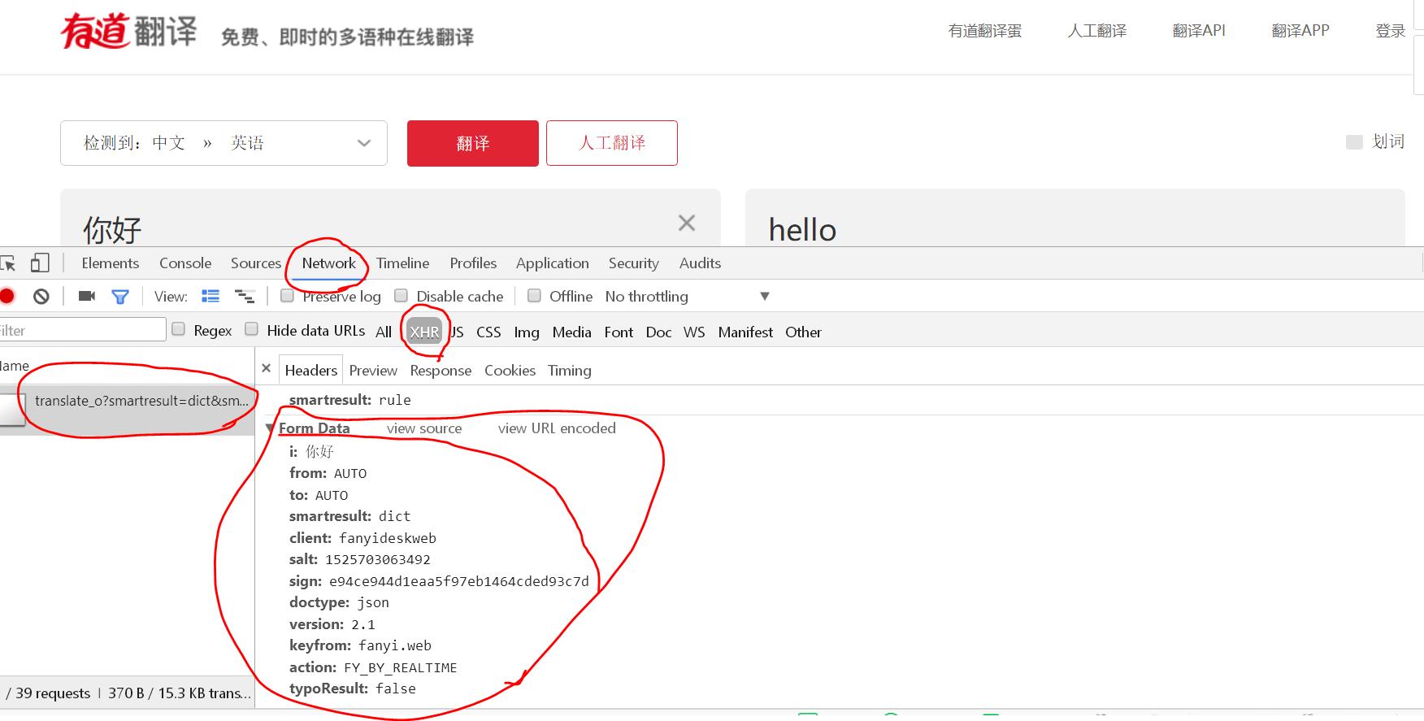Click the view source link
The height and width of the screenshot is (721, 1424).
[423, 428]
